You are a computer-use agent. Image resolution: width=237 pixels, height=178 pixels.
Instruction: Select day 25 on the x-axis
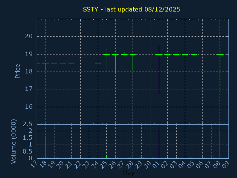[104, 165]
